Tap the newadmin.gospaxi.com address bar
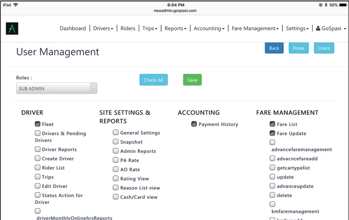 click(175, 10)
